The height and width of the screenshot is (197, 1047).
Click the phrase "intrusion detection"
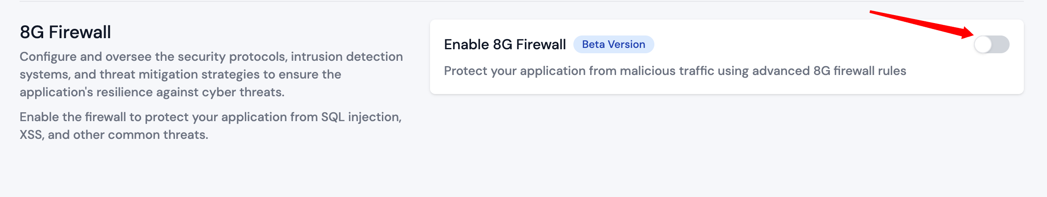point(347,57)
